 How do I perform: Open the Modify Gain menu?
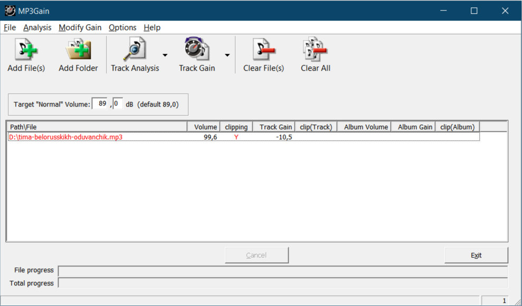pos(80,27)
